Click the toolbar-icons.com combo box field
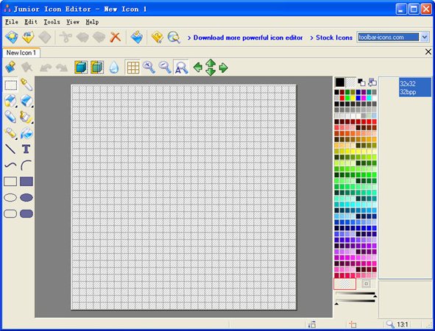 pyautogui.click(x=388, y=38)
